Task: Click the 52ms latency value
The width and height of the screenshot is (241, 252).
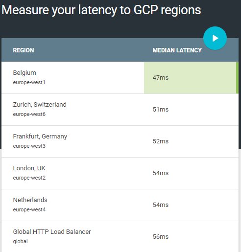Action: [x=161, y=141]
